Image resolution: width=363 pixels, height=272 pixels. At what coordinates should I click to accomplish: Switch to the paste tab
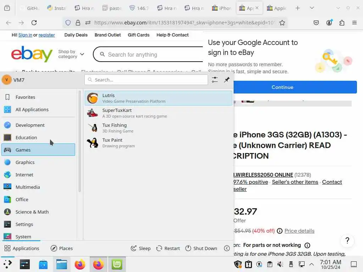(112, 8)
